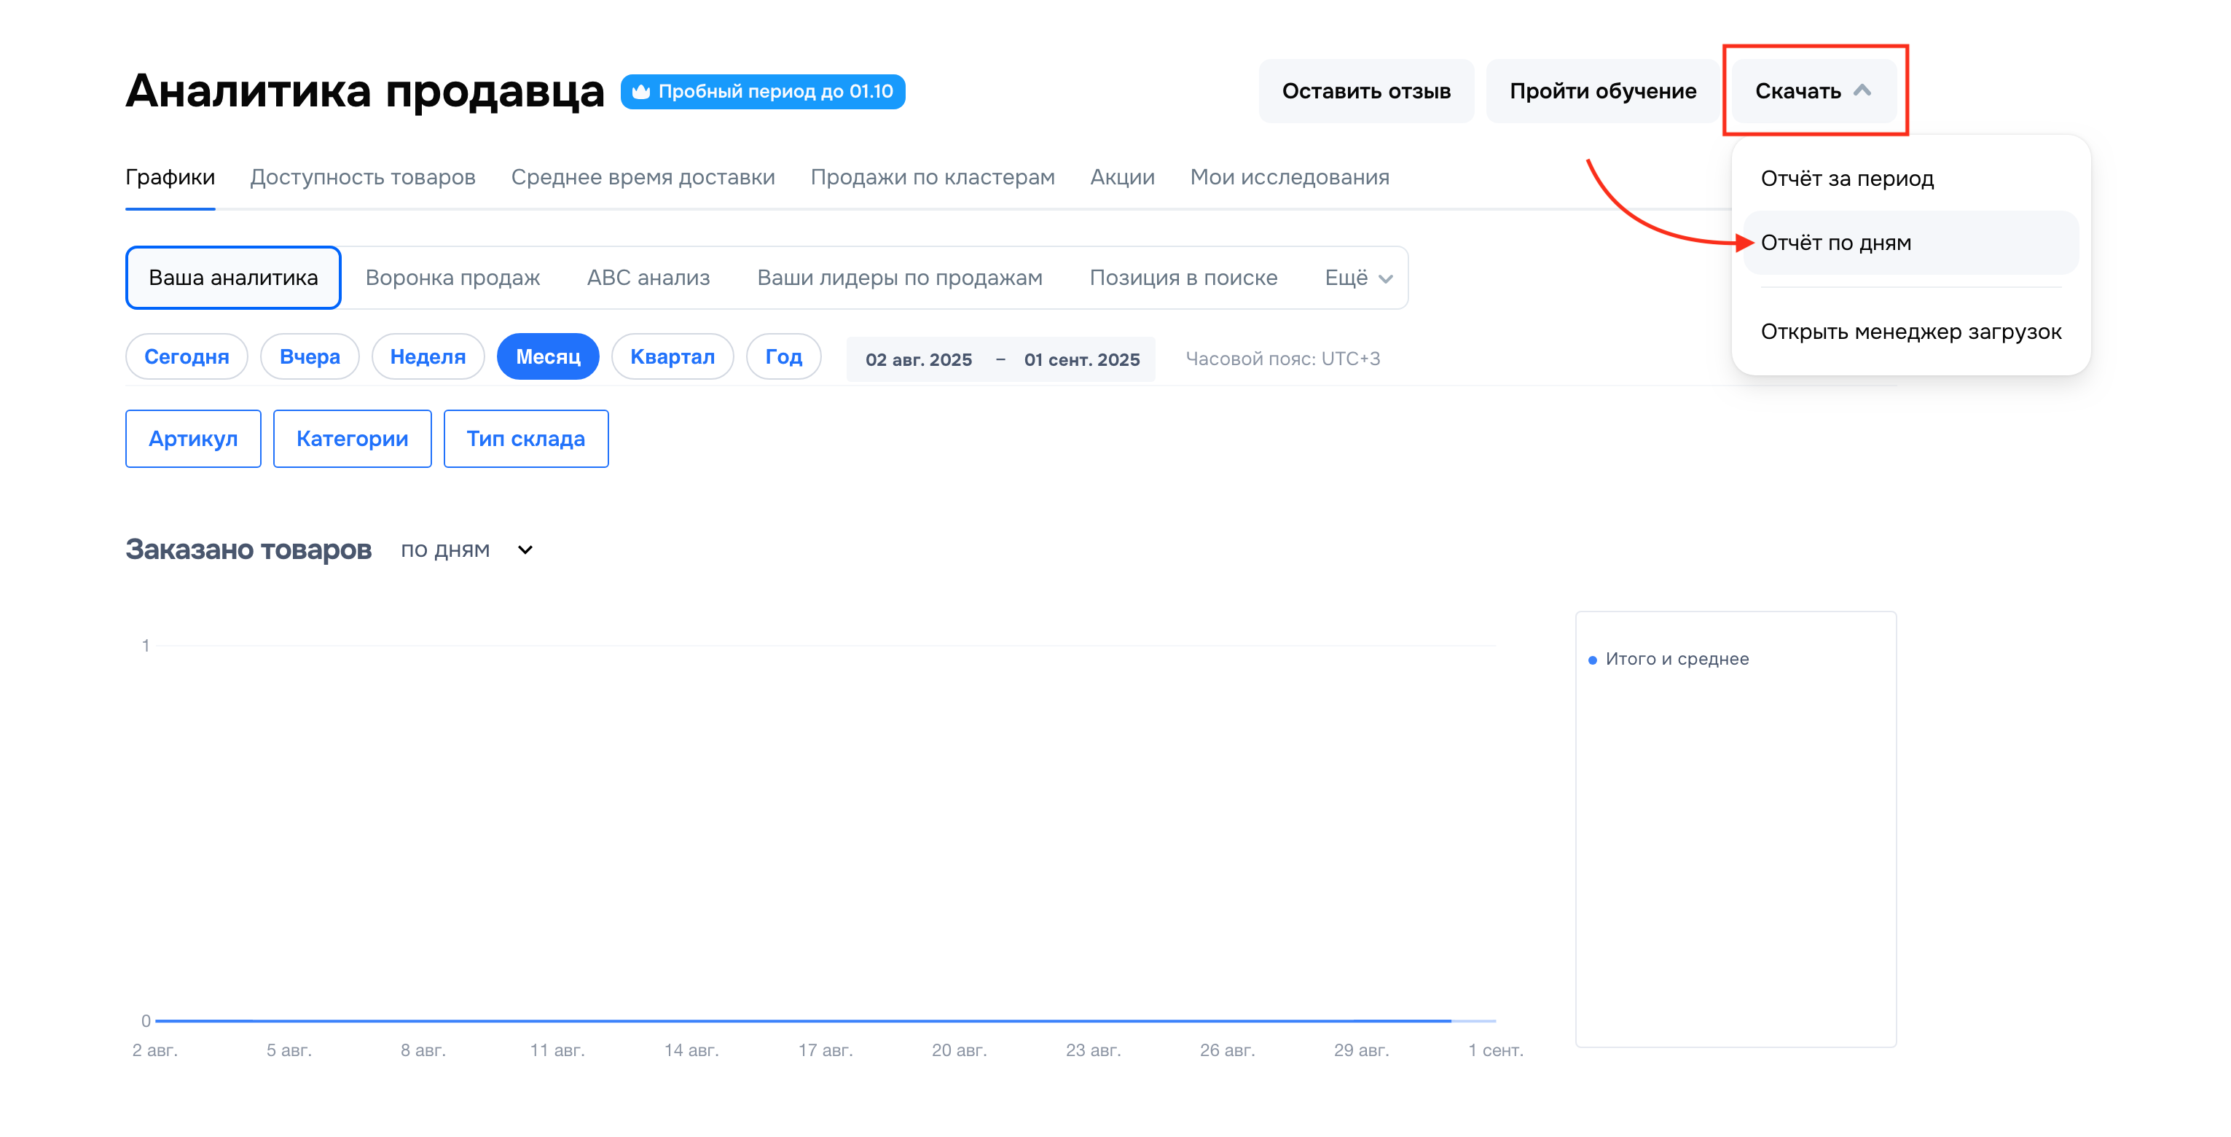Pick the Год period chip
Viewport: 2231px width, 1137px height.
tap(783, 356)
